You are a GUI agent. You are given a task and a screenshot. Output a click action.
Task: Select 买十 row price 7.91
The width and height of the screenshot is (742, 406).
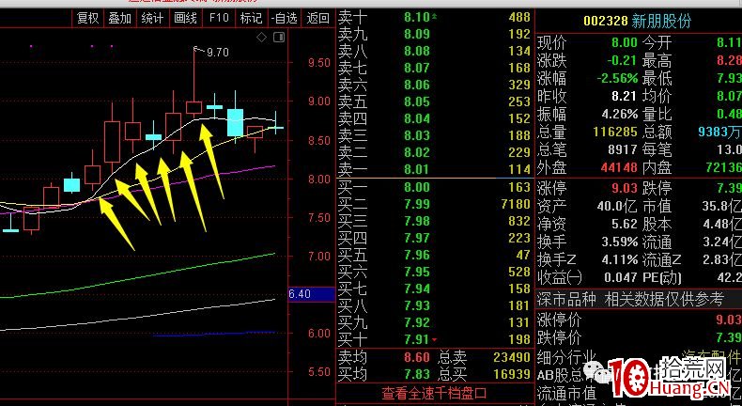tap(417, 339)
